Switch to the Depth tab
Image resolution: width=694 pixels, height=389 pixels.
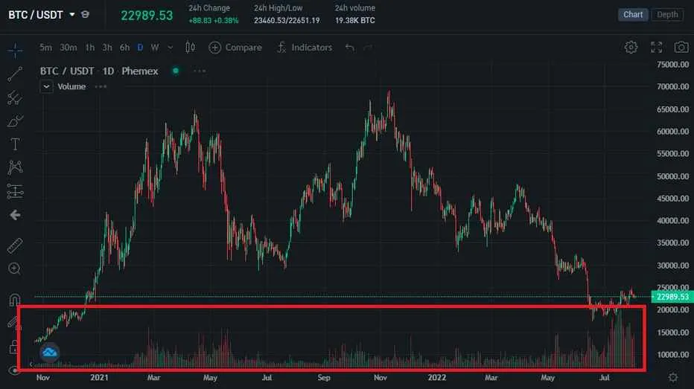click(667, 15)
